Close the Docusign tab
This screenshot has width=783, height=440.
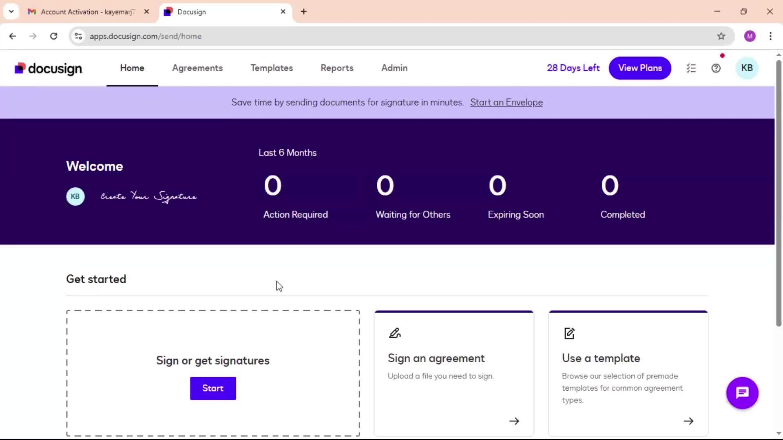click(283, 12)
